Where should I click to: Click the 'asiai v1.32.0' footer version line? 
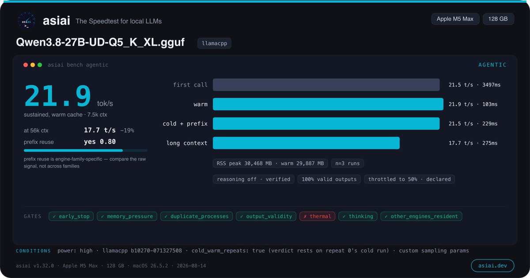tap(111, 266)
